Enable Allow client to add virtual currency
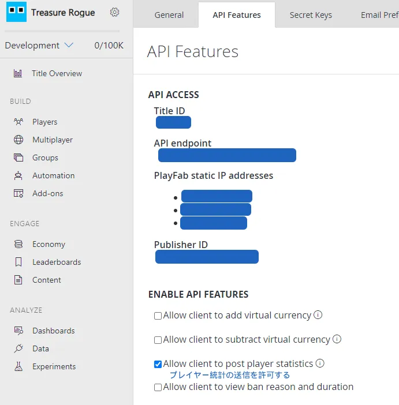Image resolution: width=399 pixels, height=405 pixels. pos(158,316)
